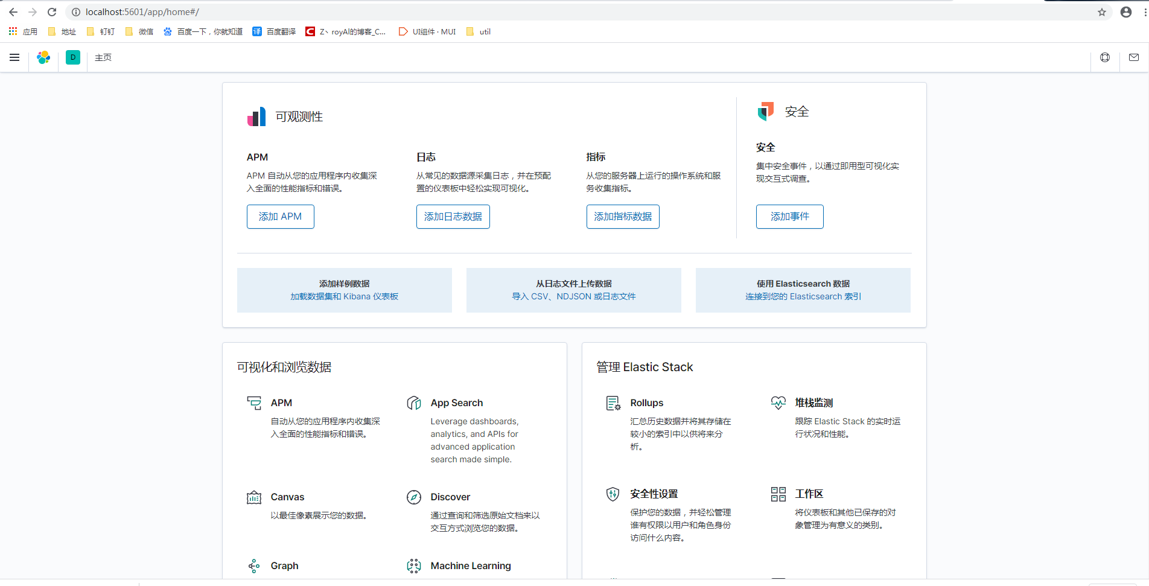
Task: Click the 可视化和浏览数据 heading
Action: point(284,367)
